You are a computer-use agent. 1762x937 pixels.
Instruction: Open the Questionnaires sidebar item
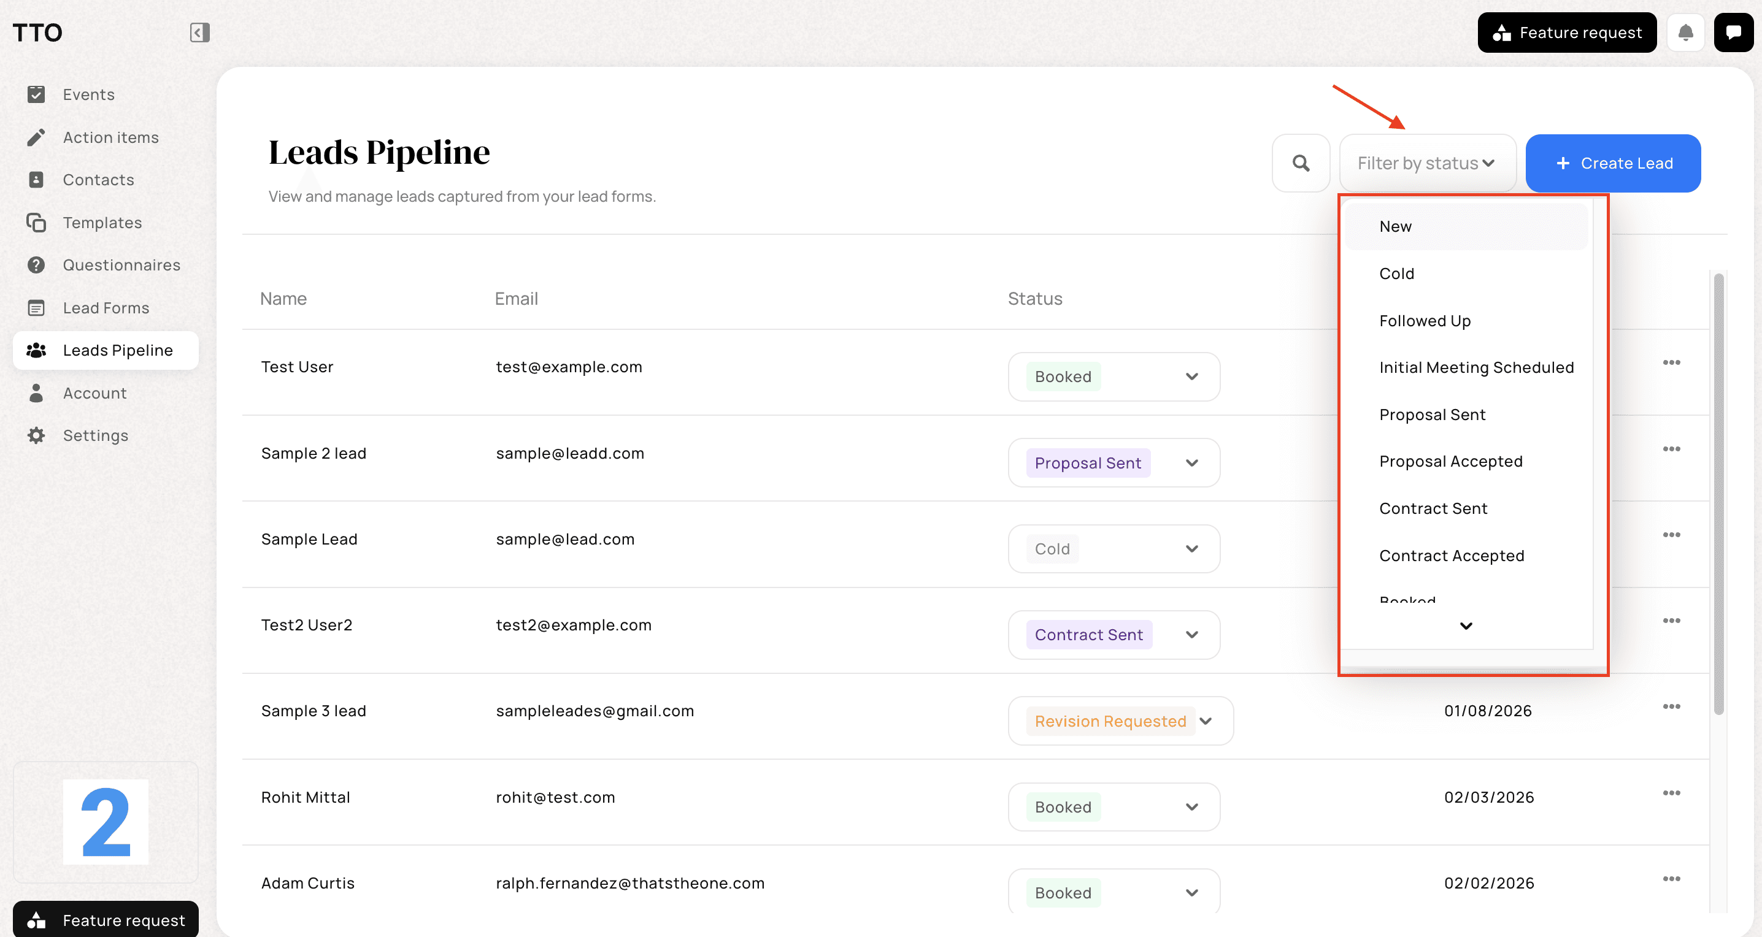pos(121,265)
